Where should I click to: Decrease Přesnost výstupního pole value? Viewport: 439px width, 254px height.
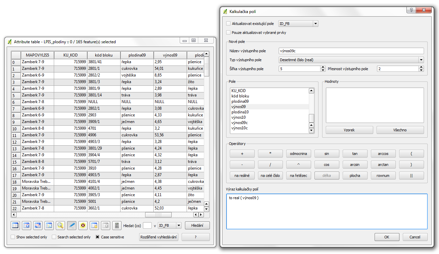pyautogui.click(x=421, y=70)
